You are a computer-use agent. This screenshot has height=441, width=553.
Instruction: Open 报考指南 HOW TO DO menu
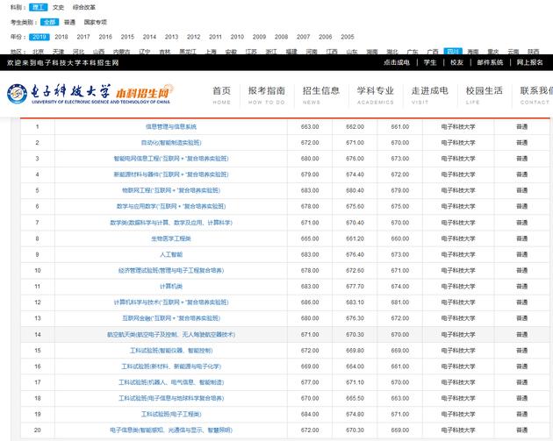(x=266, y=95)
